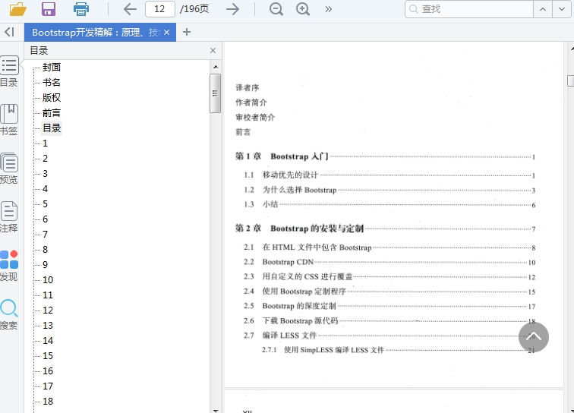Open the 搜索 search sidebar icon
The image size is (574, 413).
coord(9,314)
